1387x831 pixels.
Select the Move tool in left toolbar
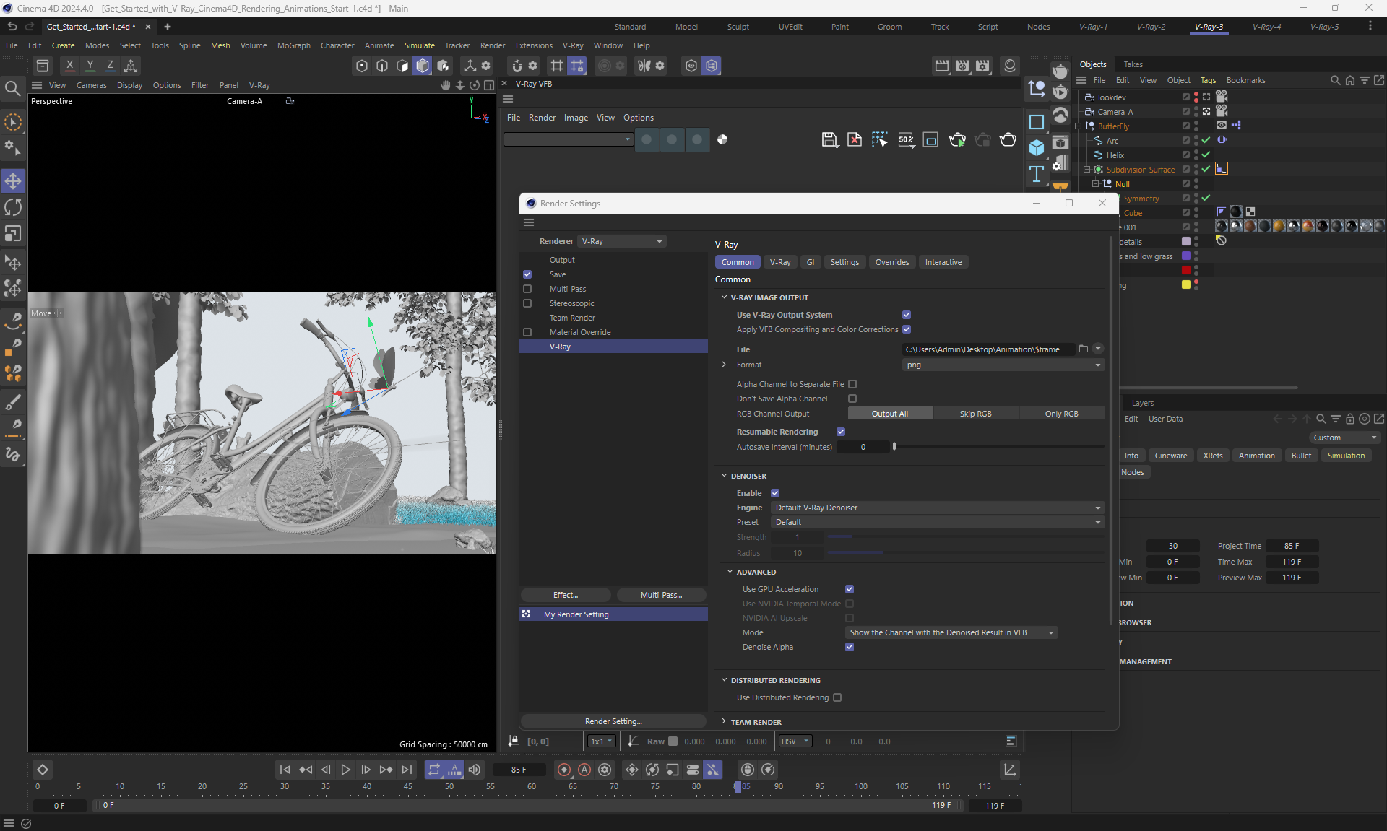click(x=13, y=180)
